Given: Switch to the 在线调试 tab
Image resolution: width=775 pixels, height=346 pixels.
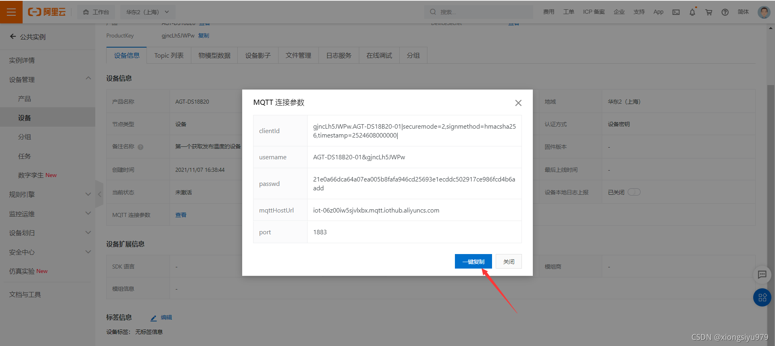Looking at the screenshot, I should click(379, 55).
